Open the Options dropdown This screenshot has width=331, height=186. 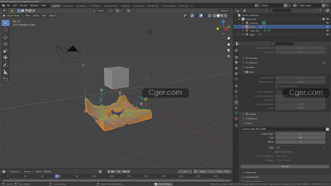(225, 11)
